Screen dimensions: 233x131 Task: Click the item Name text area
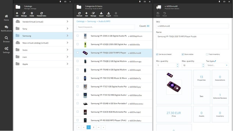pos(192,42)
